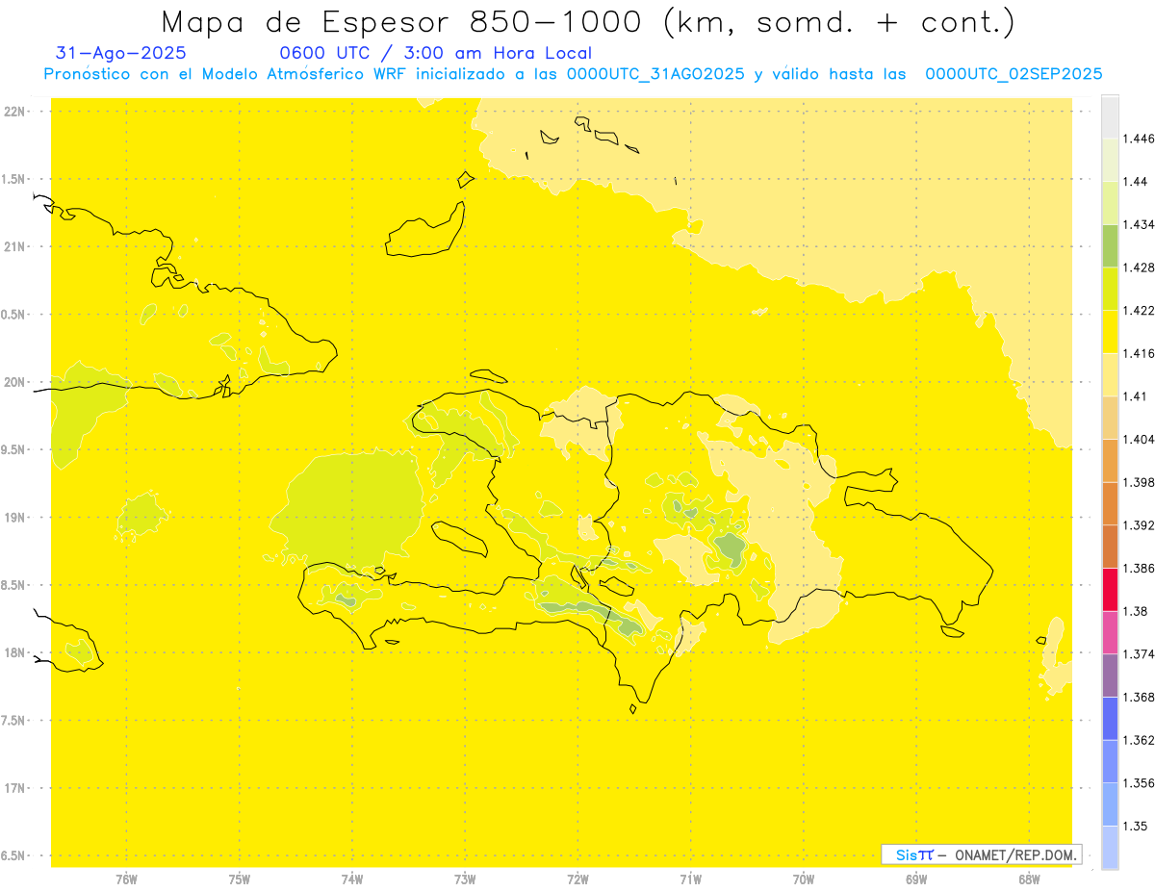The height and width of the screenshot is (892, 1155).
Task: Click the legend value '1.41'
Action: click(x=1136, y=396)
